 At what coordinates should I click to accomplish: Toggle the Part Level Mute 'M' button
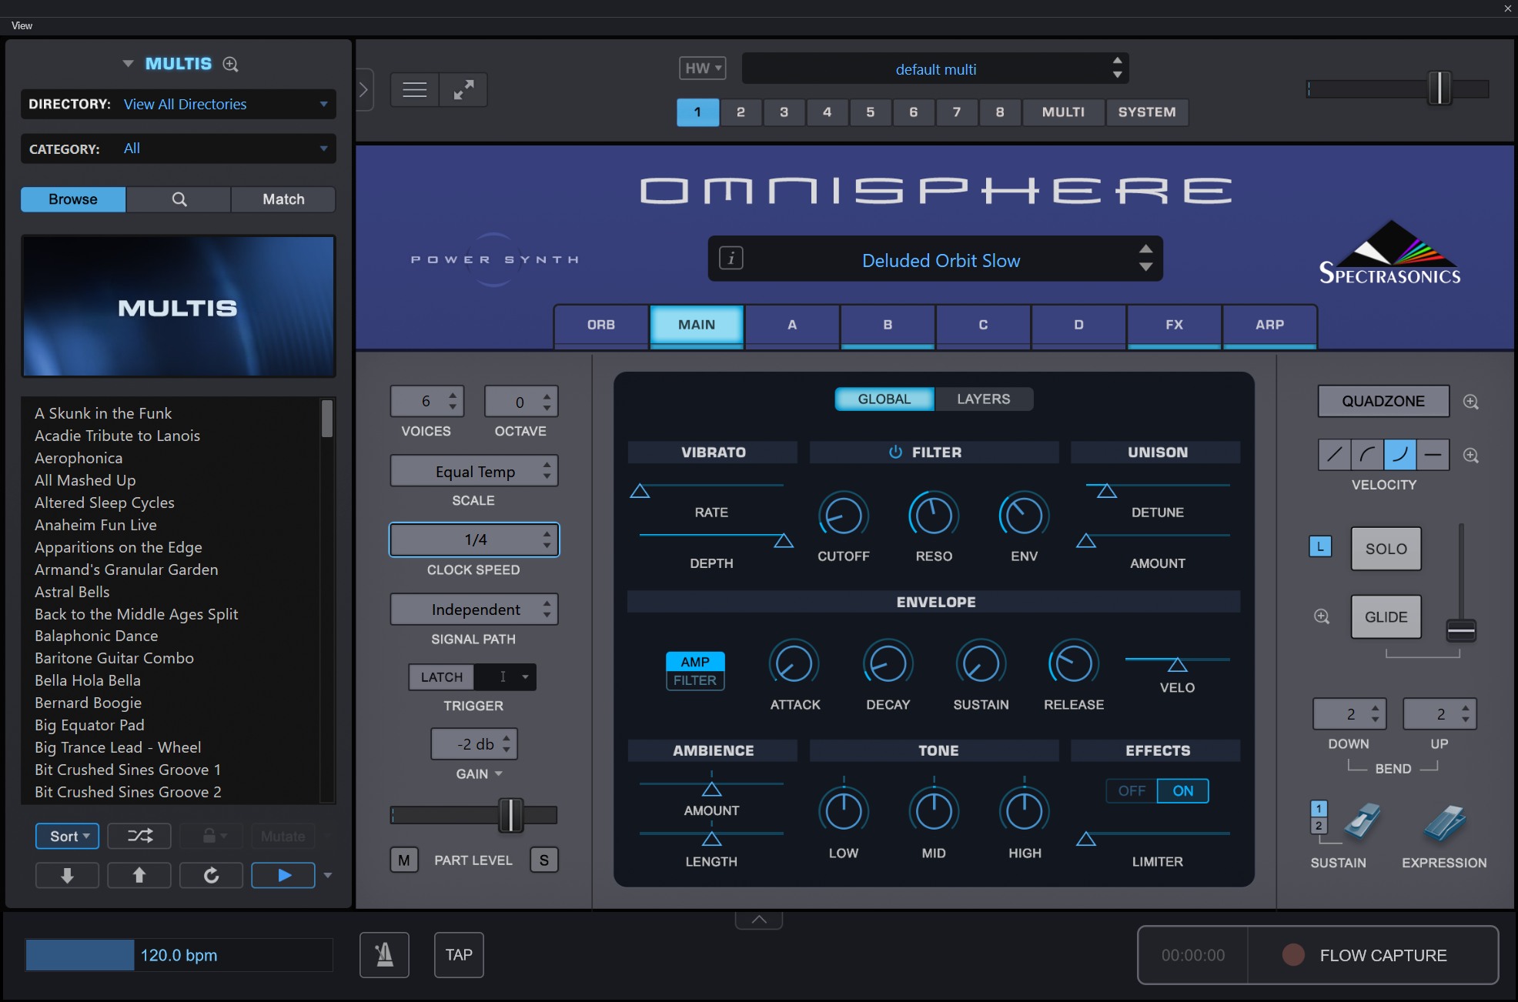[x=404, y=860]
